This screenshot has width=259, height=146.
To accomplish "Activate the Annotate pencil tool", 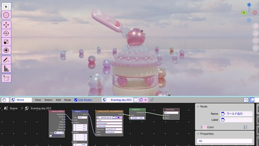I will pyautogui.click(x=6, y=60).
